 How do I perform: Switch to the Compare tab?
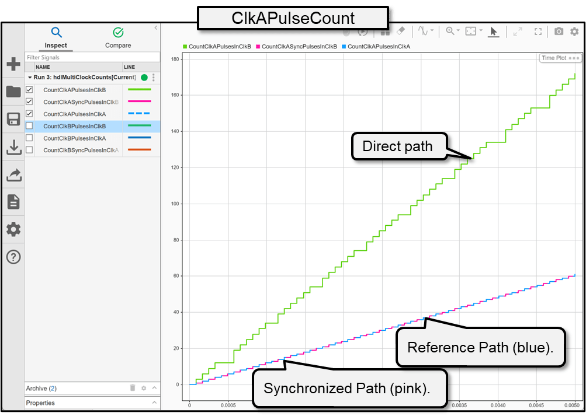click(118, 37)
